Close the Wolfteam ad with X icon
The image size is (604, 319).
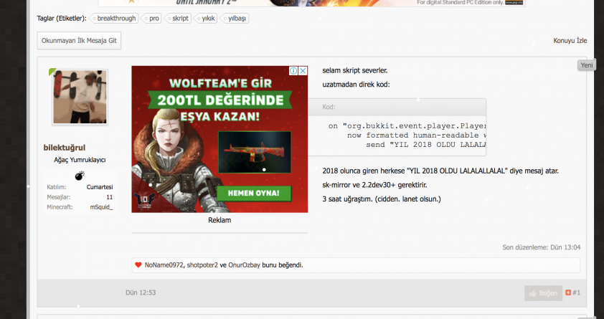click(303, 71)
